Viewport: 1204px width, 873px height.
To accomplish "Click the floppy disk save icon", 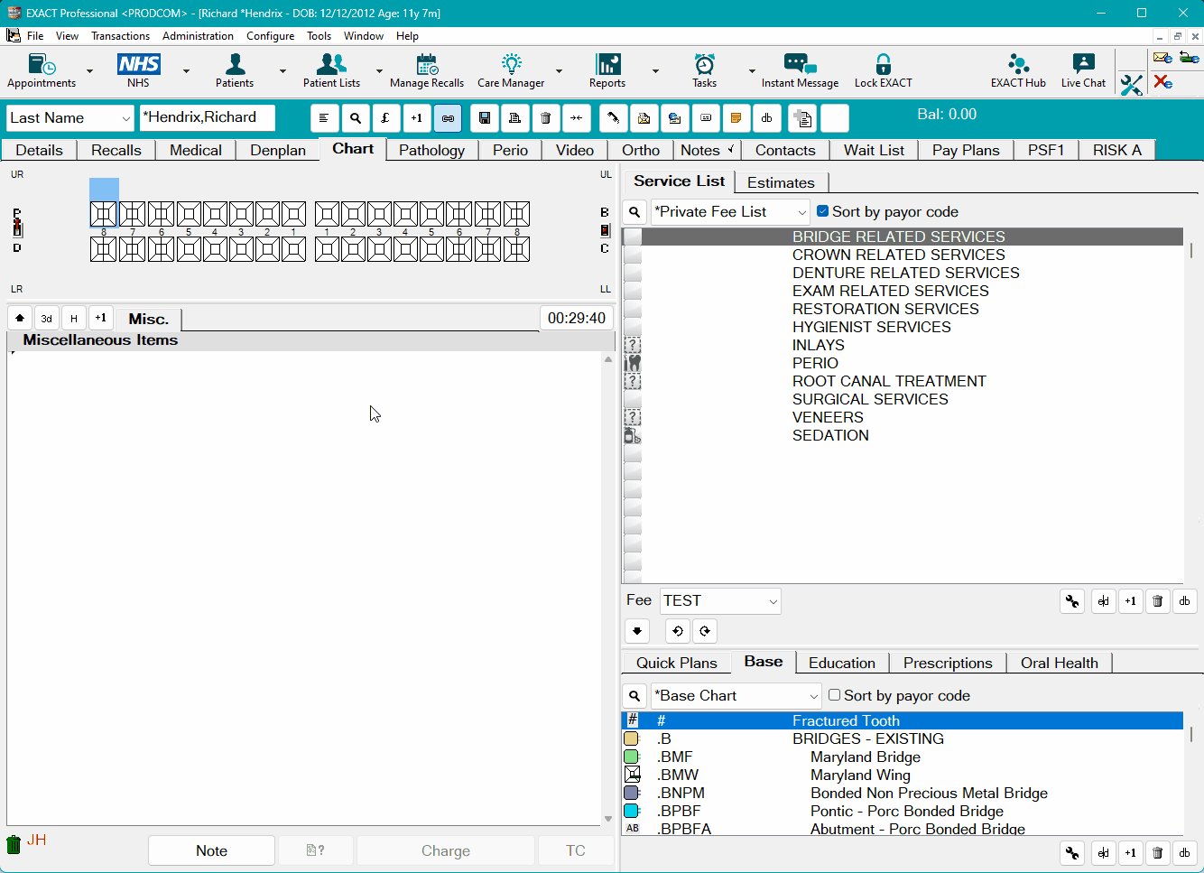I will (x=485, y=118).
